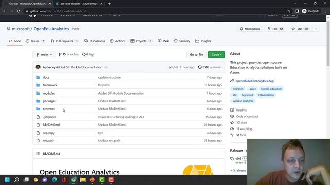This screenshot has width=330, height=185.
Task: Open the README table of contents icon
Action: coord(38,154)
